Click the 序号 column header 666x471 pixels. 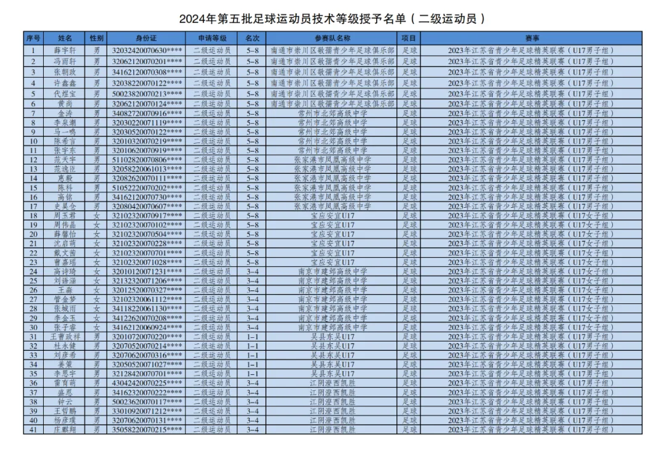33,38
